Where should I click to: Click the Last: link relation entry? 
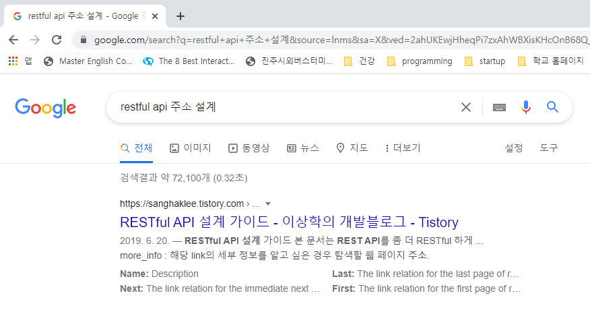click(426, 274)
